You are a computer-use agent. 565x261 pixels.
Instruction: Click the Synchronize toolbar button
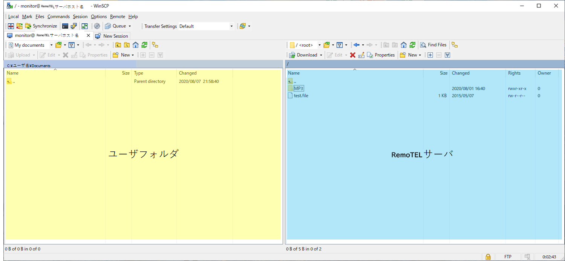41,26
